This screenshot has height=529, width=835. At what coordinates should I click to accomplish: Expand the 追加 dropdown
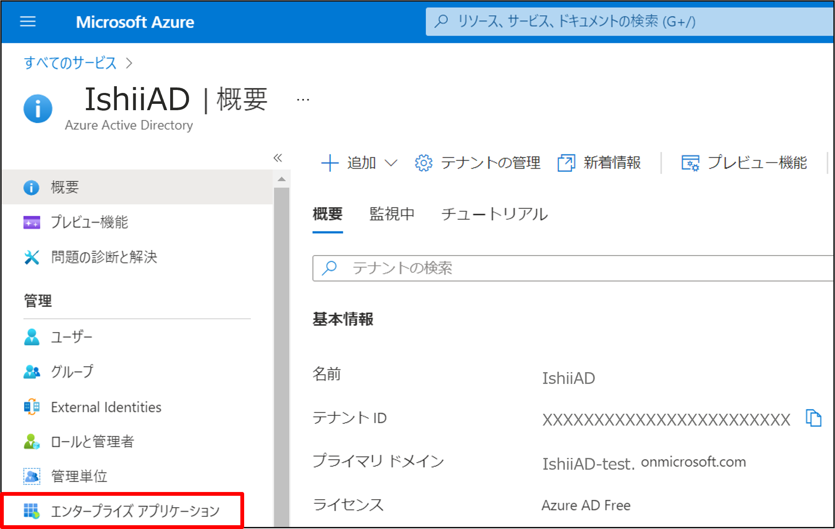coord(359,163)
